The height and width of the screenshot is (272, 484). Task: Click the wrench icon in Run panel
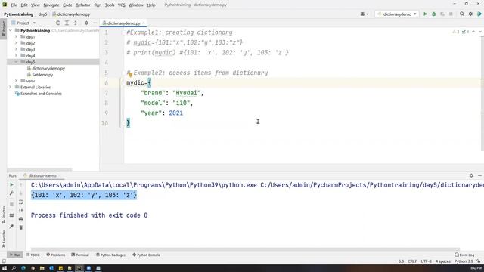(12, 193)
